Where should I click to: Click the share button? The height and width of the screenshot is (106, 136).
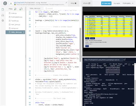(x=87, y=3)
